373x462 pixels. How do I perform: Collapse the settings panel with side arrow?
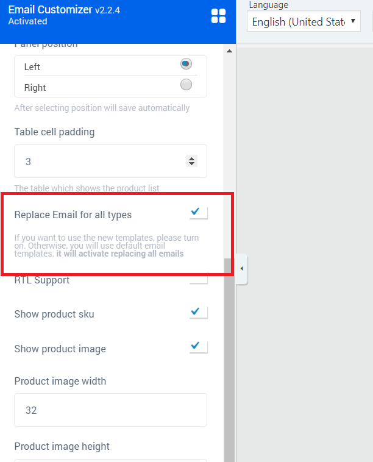pos(241,268)
